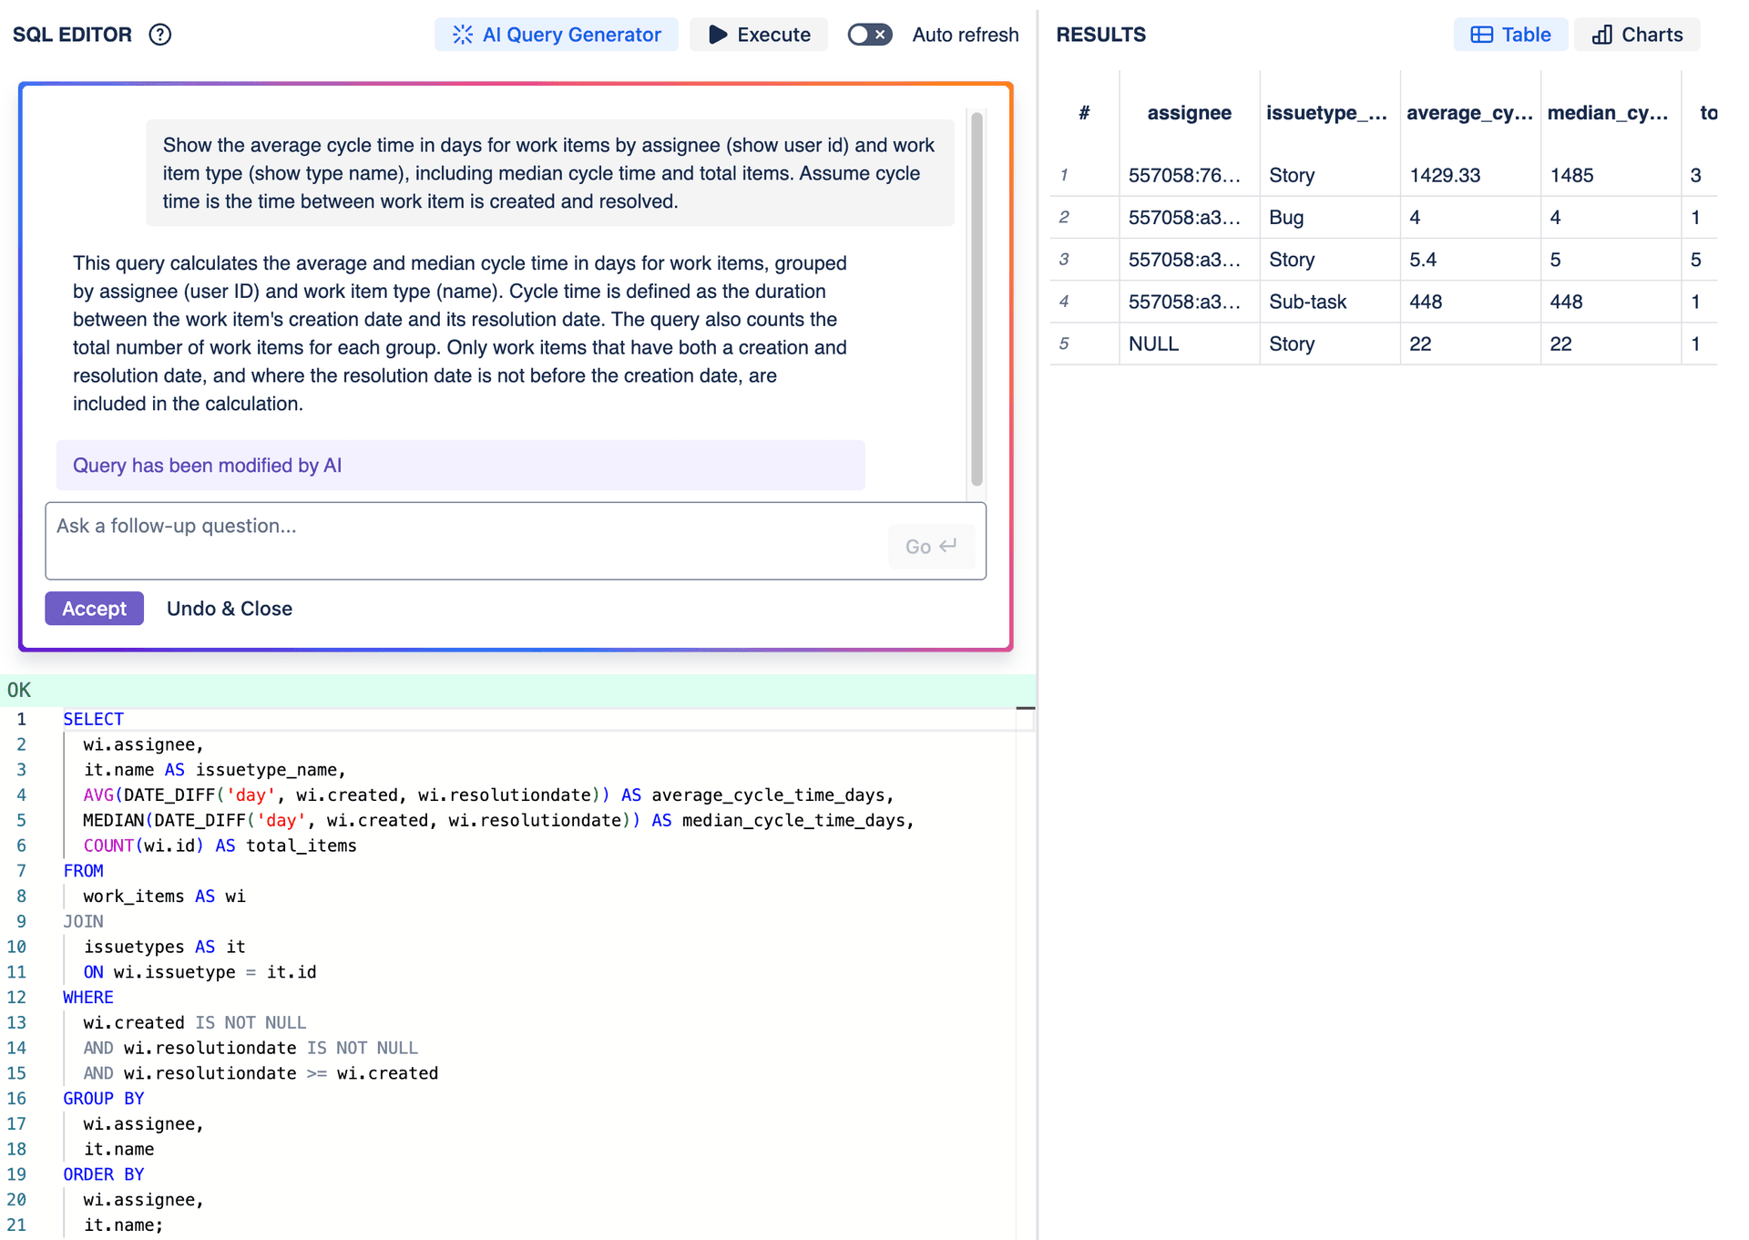
Task: Click the JOIN keyword on line 9
Action: (x=83, y=921)
